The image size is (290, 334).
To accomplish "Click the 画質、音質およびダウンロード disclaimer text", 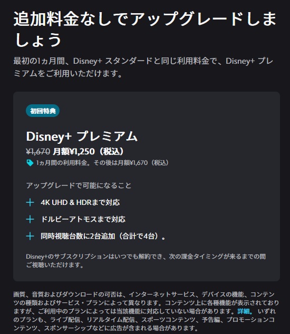I will (x=146, y=311).
